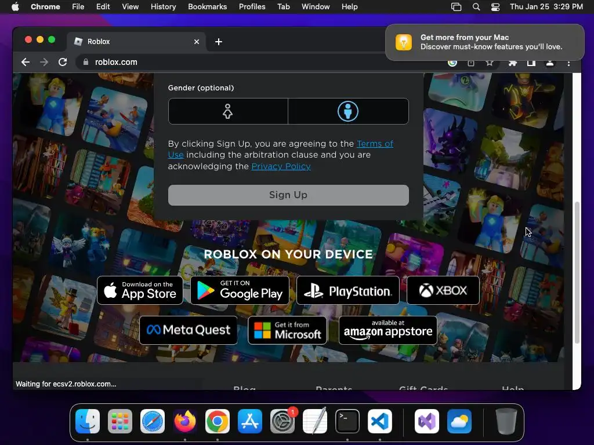Launch Firefox from the Dock
This screenshot has height=445, width=594.
185,421
